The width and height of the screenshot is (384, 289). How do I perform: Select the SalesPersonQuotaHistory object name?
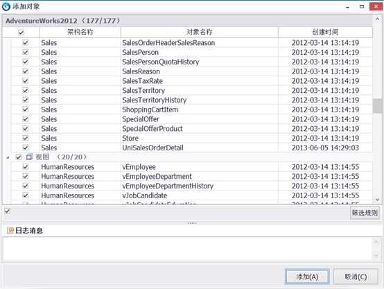click(x=161, y=62)
